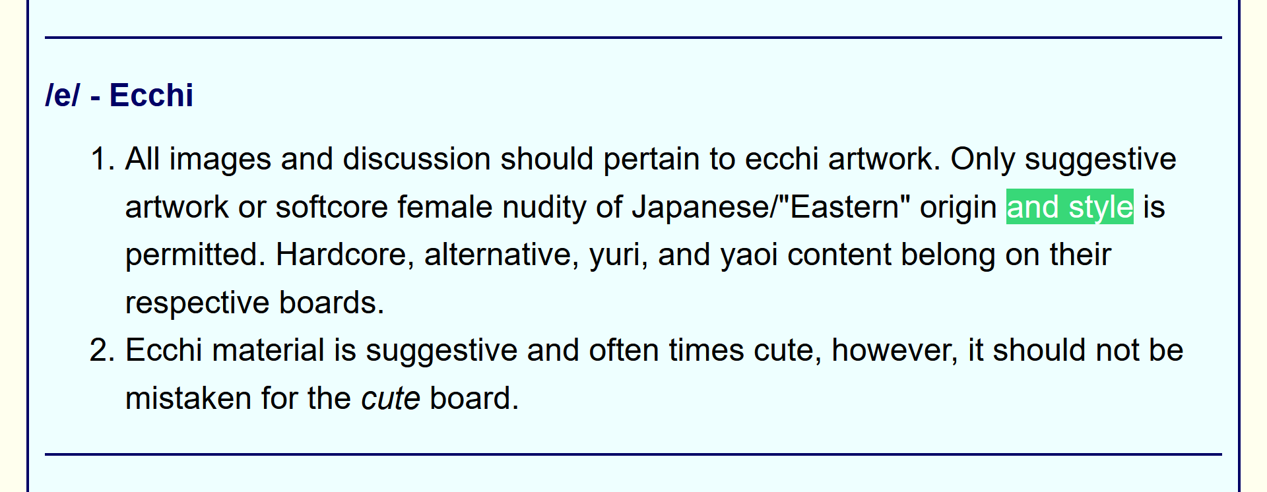
Task: Click the word "yaoi" in rule one
Action: tap(749, 255)
